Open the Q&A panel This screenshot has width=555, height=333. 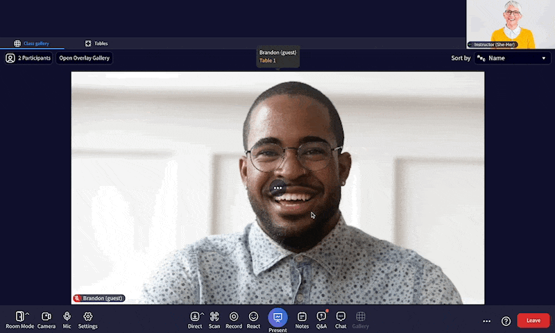[321, 320]
